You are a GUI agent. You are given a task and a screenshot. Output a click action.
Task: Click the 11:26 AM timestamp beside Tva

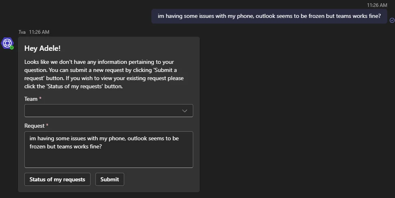point(39,32)
